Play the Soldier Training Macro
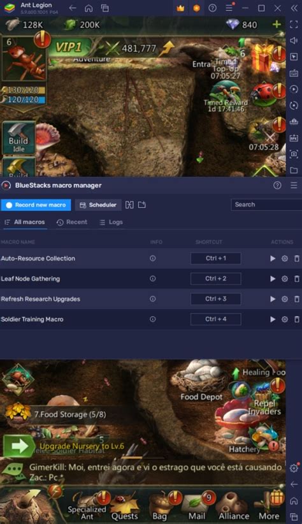This screenshot has height=524, width=302. (x=273, y=319)
